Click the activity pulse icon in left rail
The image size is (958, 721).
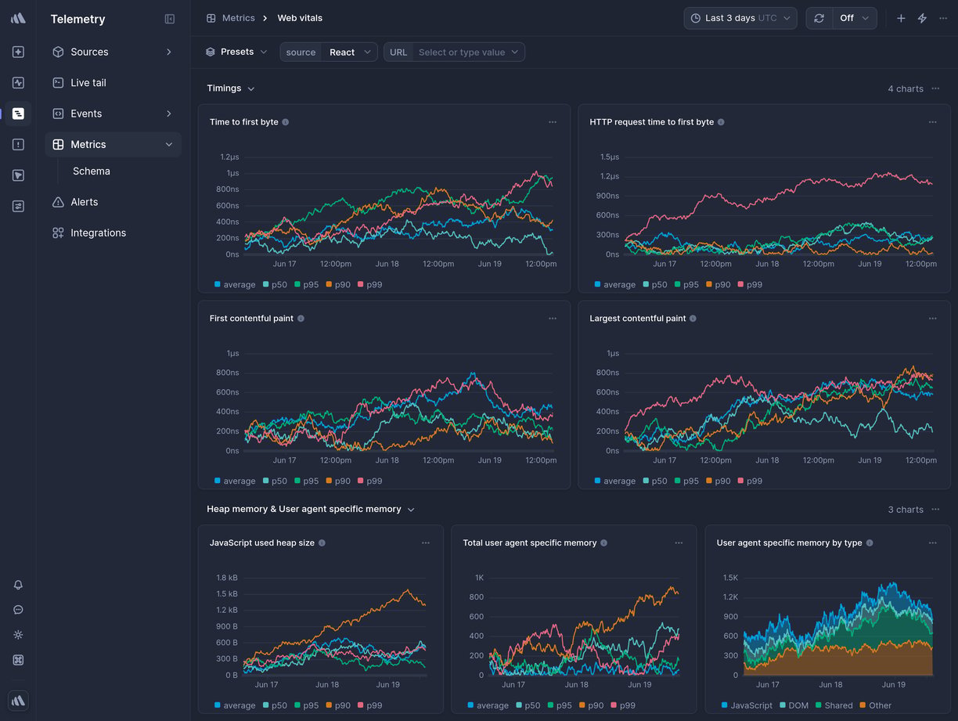pyautogui.click(x=18, y=82)
